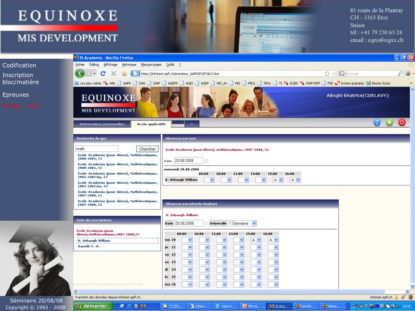Open Mathématiques 2001-2002 bis, S2 search result
Viewport: 415px width, 311px height.
[x=118, y=184]
